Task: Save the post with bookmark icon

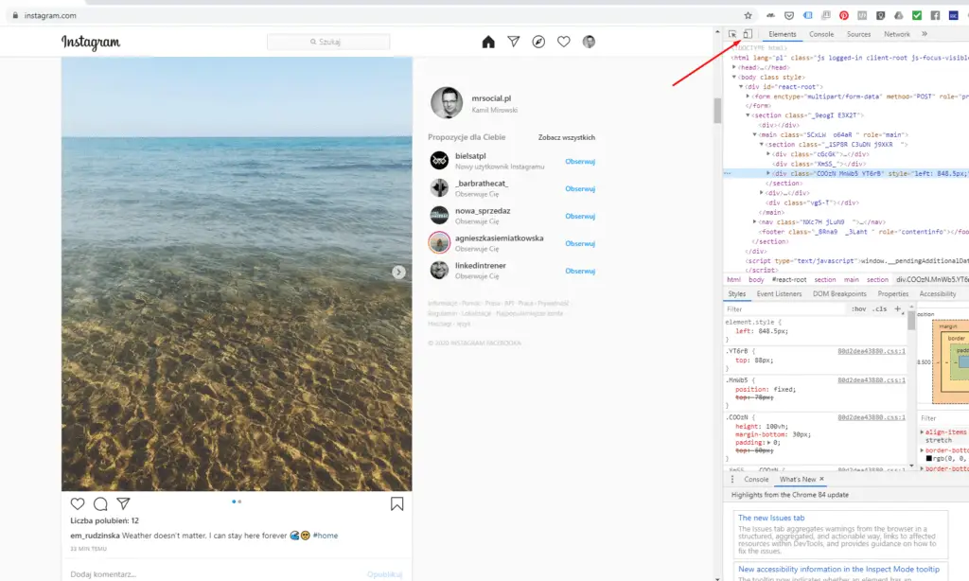Action: (x=397, y=503)
